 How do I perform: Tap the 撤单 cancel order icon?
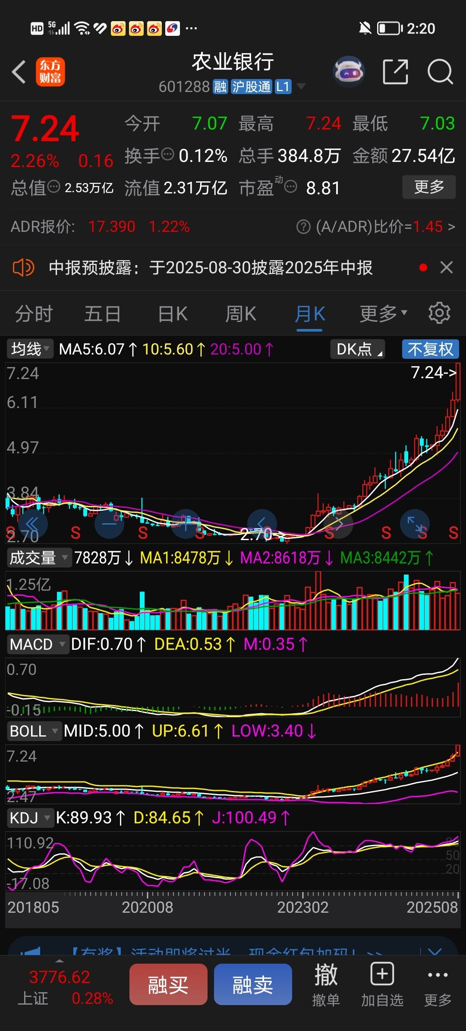(x=326, y=985)
